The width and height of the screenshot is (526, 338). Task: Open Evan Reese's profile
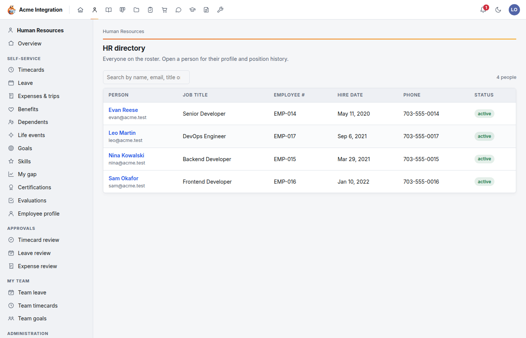123,110
